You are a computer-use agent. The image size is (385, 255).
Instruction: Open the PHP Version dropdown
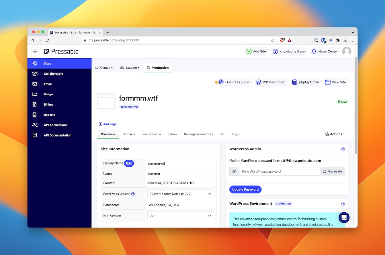coord(181,216)
